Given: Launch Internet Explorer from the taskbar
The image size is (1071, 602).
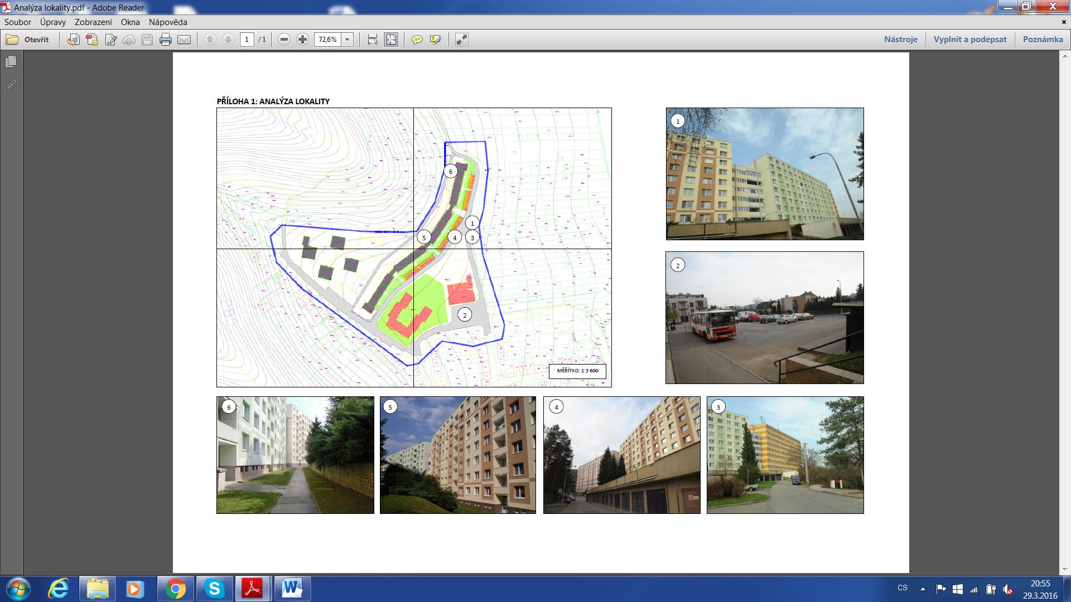Looking at the screenshot, I should pos(59,589).
